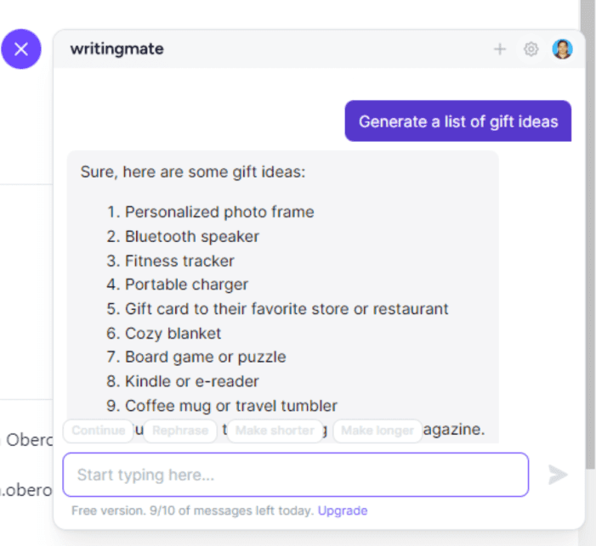
Task: Click the 'Kindle or e-reader' list item
Action: coord(192,381)
